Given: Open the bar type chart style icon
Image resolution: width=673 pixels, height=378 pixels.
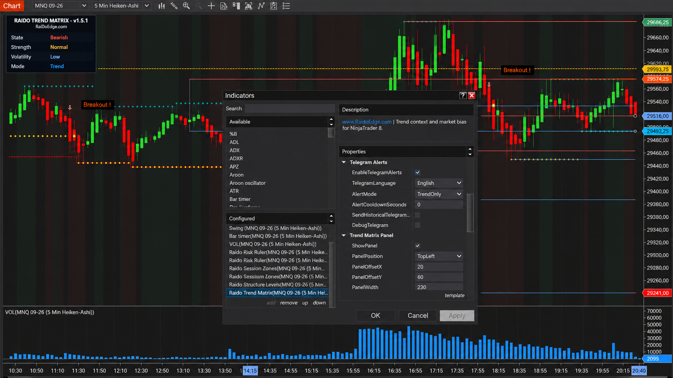Looking at the screenshot, I should [161, 6].
